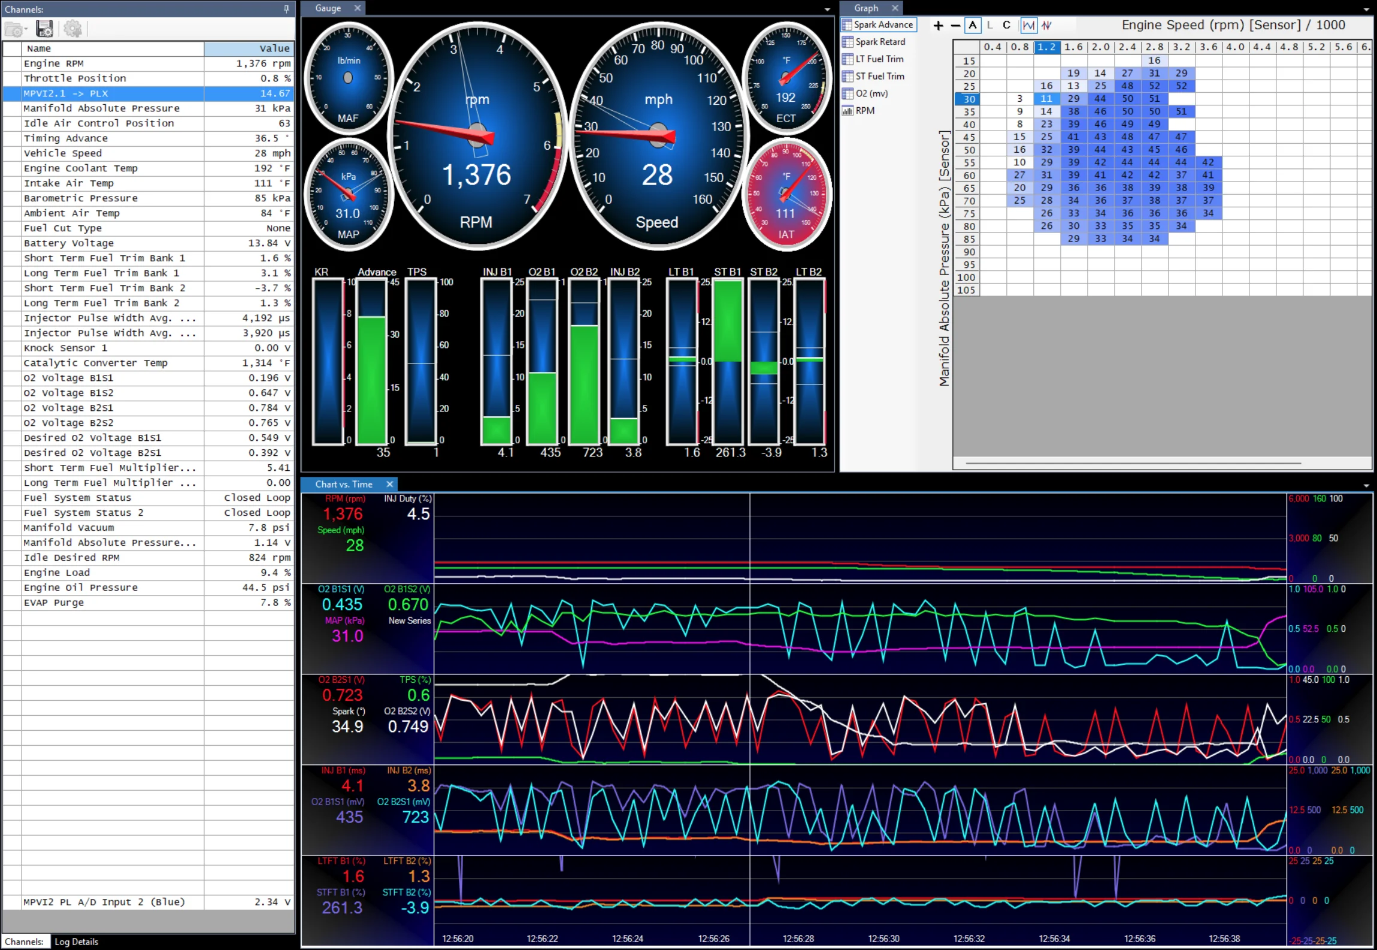This screenshot has height=950, width=1377.
Task: Switch to the Graph tab
Action: (x=866, y=8)
